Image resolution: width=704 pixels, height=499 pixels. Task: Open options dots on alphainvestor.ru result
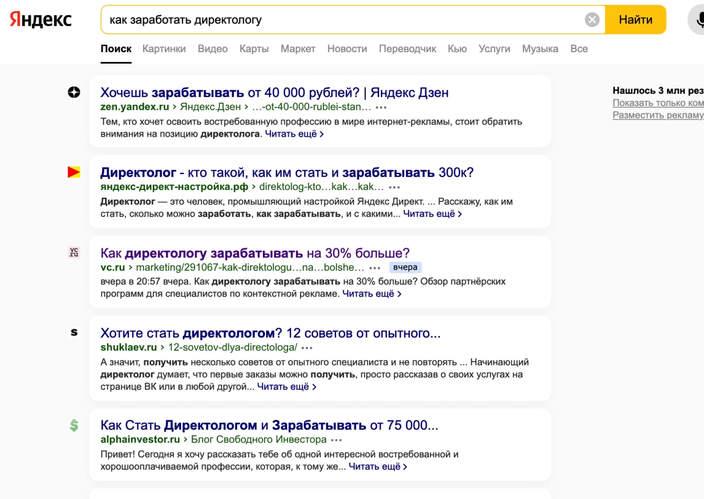point(337,440)
